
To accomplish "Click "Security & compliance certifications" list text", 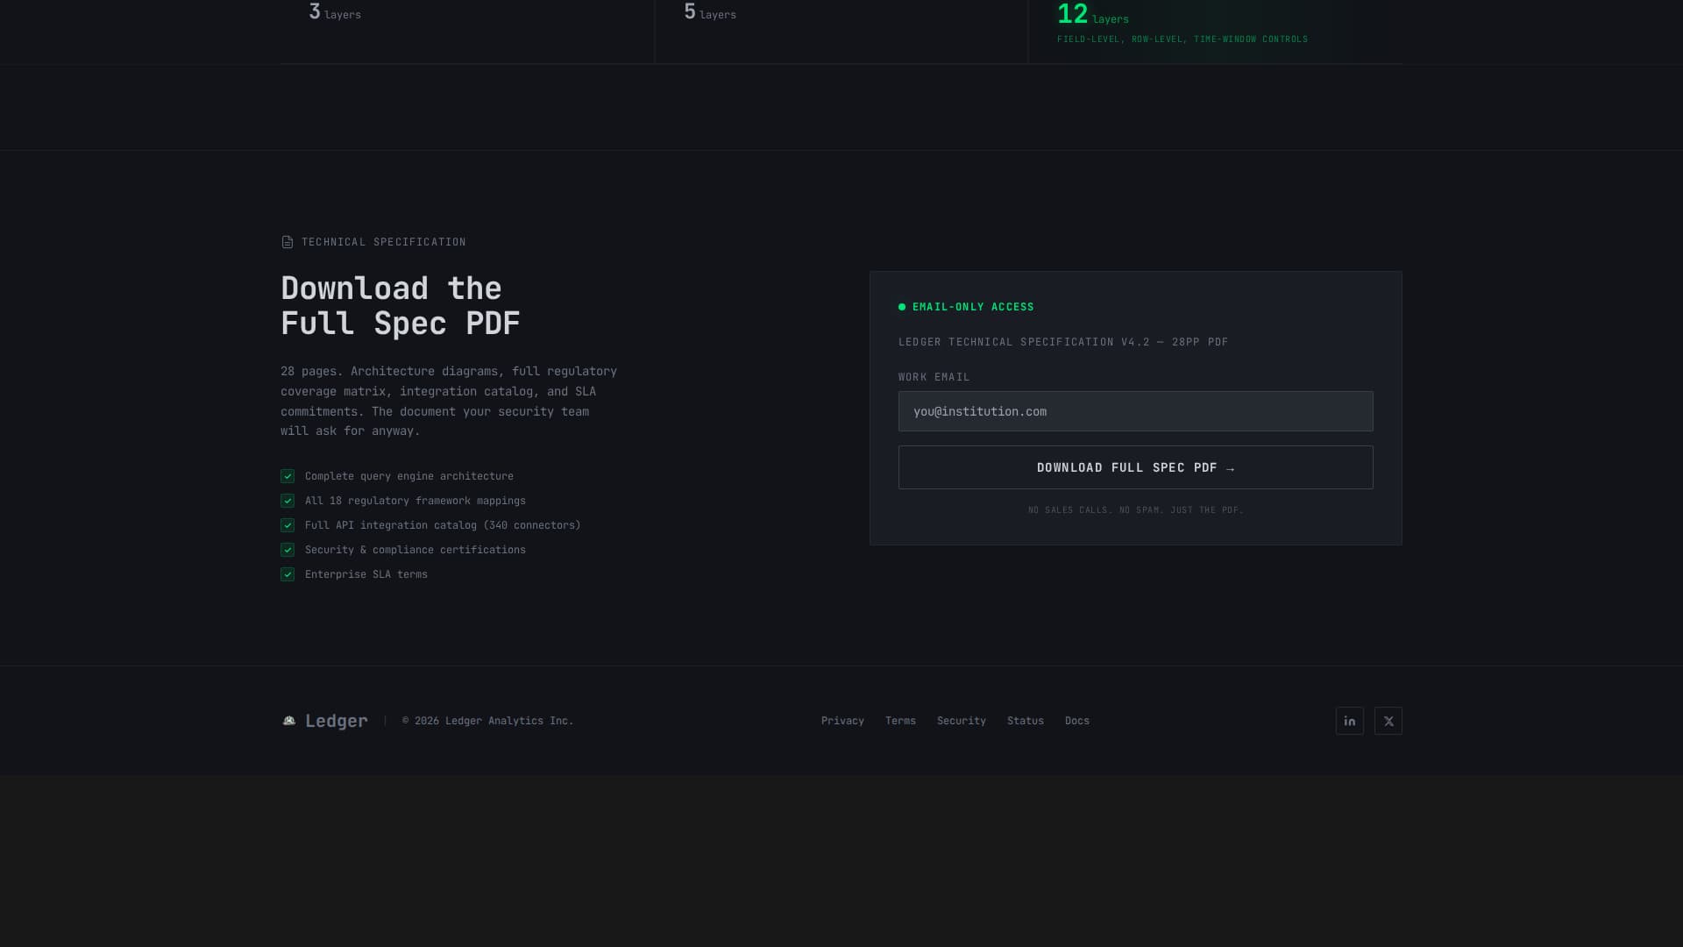I will pos(415,550).
